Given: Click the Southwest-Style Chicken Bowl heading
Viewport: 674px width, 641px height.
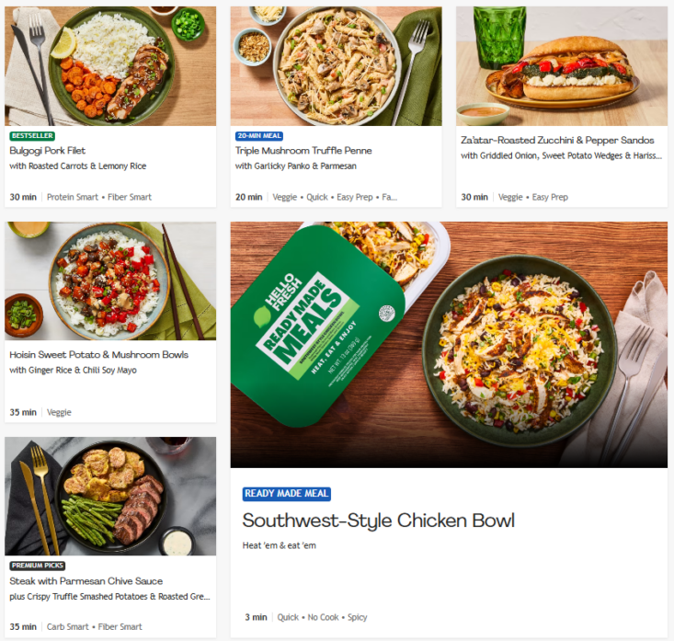Looking at the screenshot, I should pos(378,521).
